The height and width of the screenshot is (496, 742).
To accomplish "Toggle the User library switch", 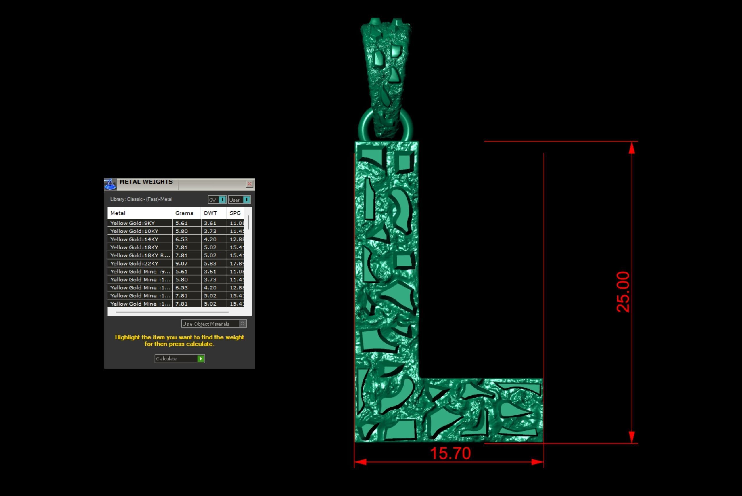I will click(x=239, y=200).
